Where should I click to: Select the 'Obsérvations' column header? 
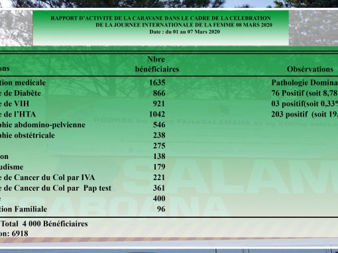coord(310,69)
